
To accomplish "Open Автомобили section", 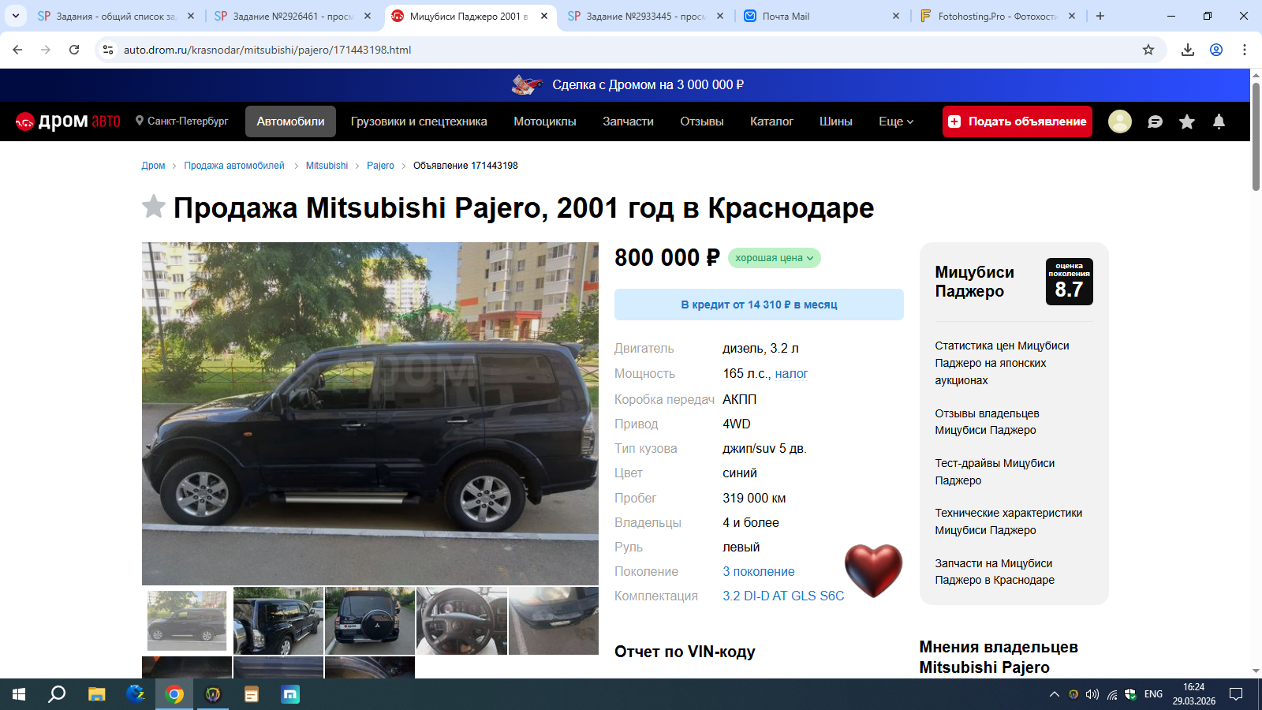I will click(x=290, y=121).
